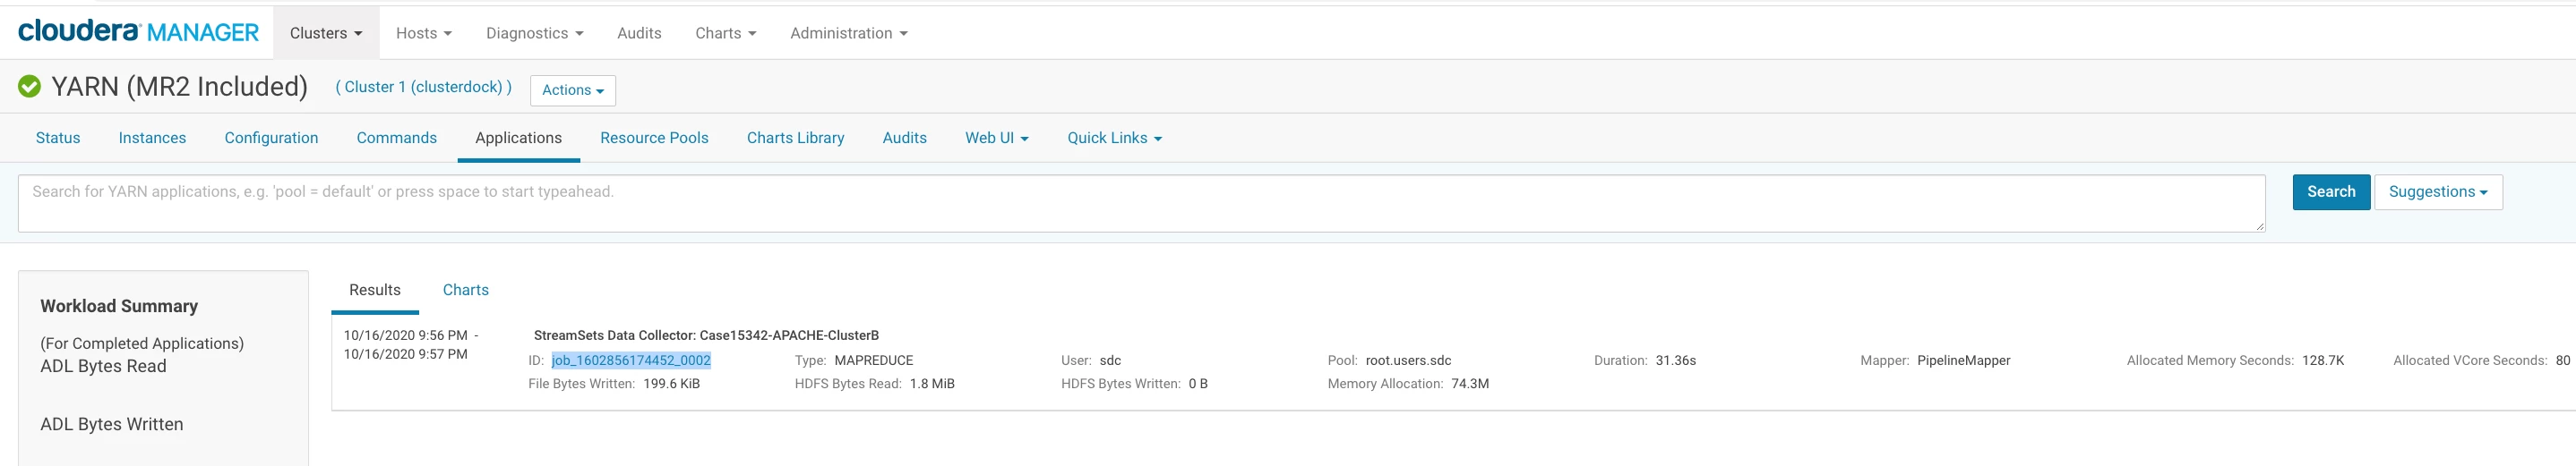Open the top navigation Charts dropdown
The height and width of the screenshot is (466, 2576).
point(726,33)
